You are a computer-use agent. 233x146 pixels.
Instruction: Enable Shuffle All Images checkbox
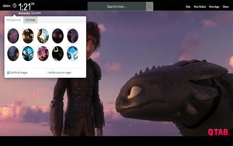click(8, 73)
